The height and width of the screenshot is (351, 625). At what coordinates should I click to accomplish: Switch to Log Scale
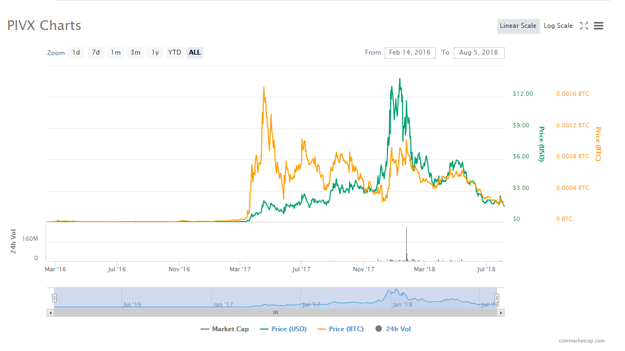click(x=558, y=26)
